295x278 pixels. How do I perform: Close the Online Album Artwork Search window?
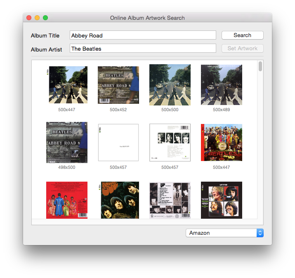pos(29,18)
